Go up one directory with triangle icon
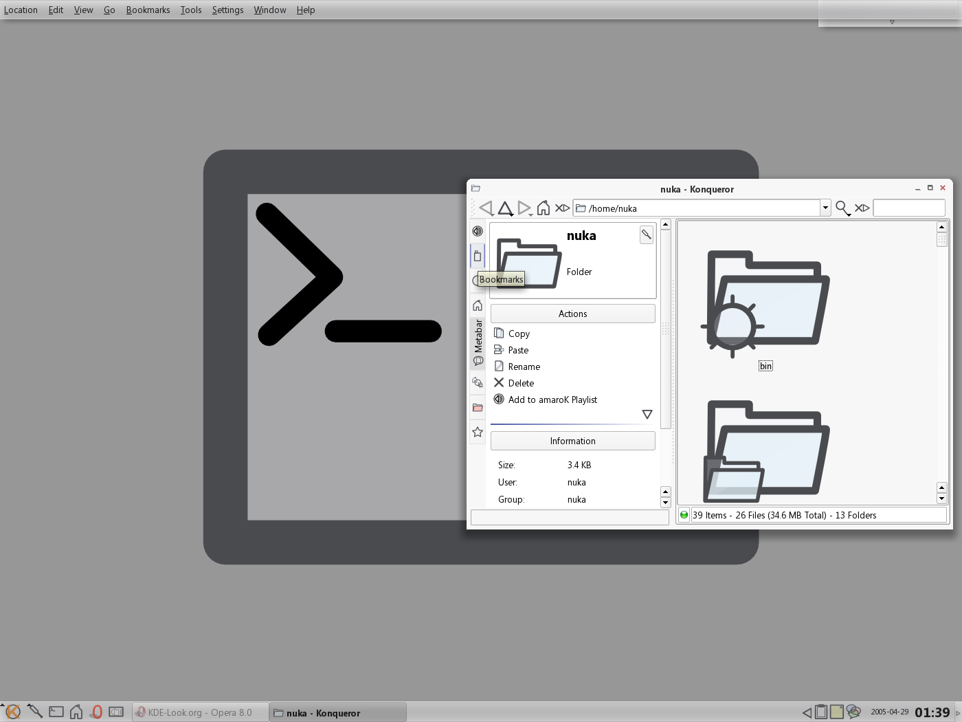The image size is (962, 722). click(505, 208)
